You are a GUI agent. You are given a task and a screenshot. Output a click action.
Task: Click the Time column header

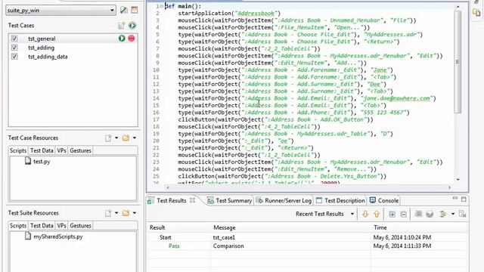419,227
